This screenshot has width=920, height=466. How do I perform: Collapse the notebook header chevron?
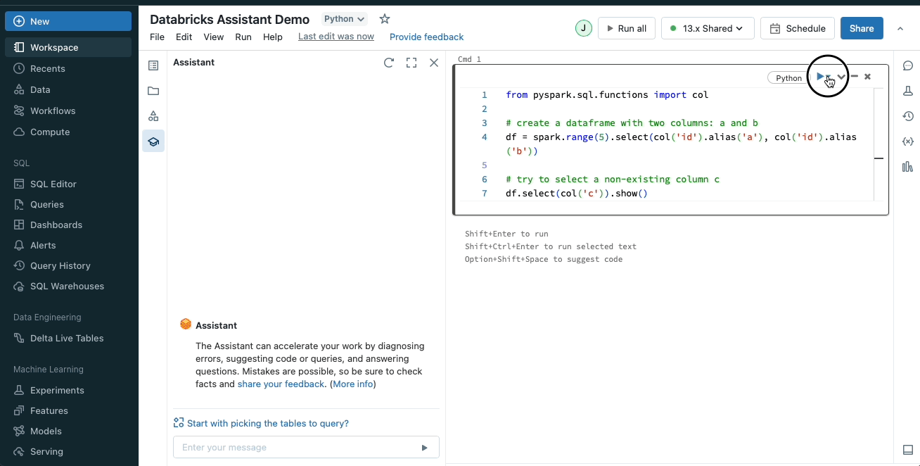[900, 29]
